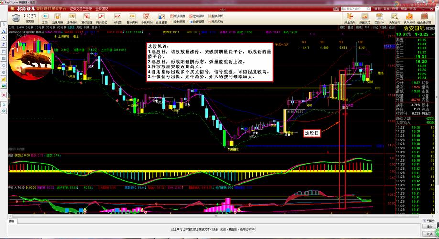439x239 pixels.
Task: Open 交易 menu in title bar
Action: [x=412, y=9]
